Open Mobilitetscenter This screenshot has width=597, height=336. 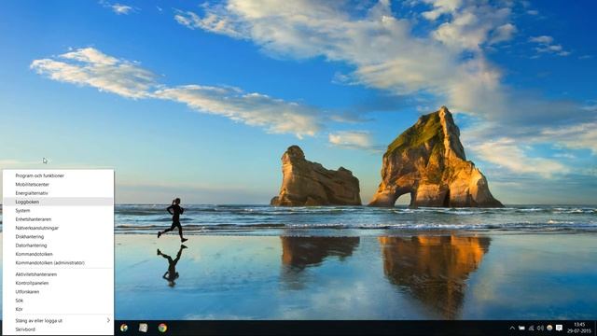tap(58, 185)
